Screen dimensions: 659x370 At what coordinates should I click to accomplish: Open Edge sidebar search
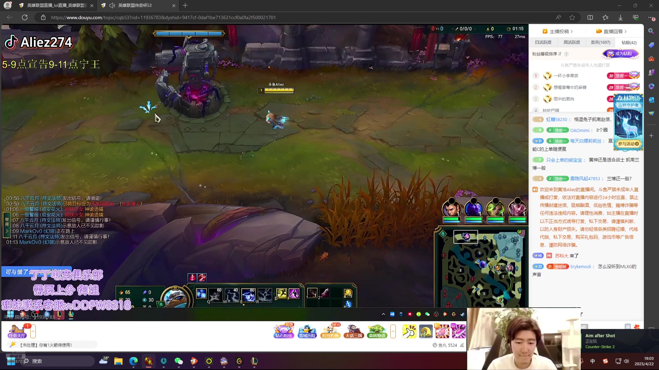point(651,32)
